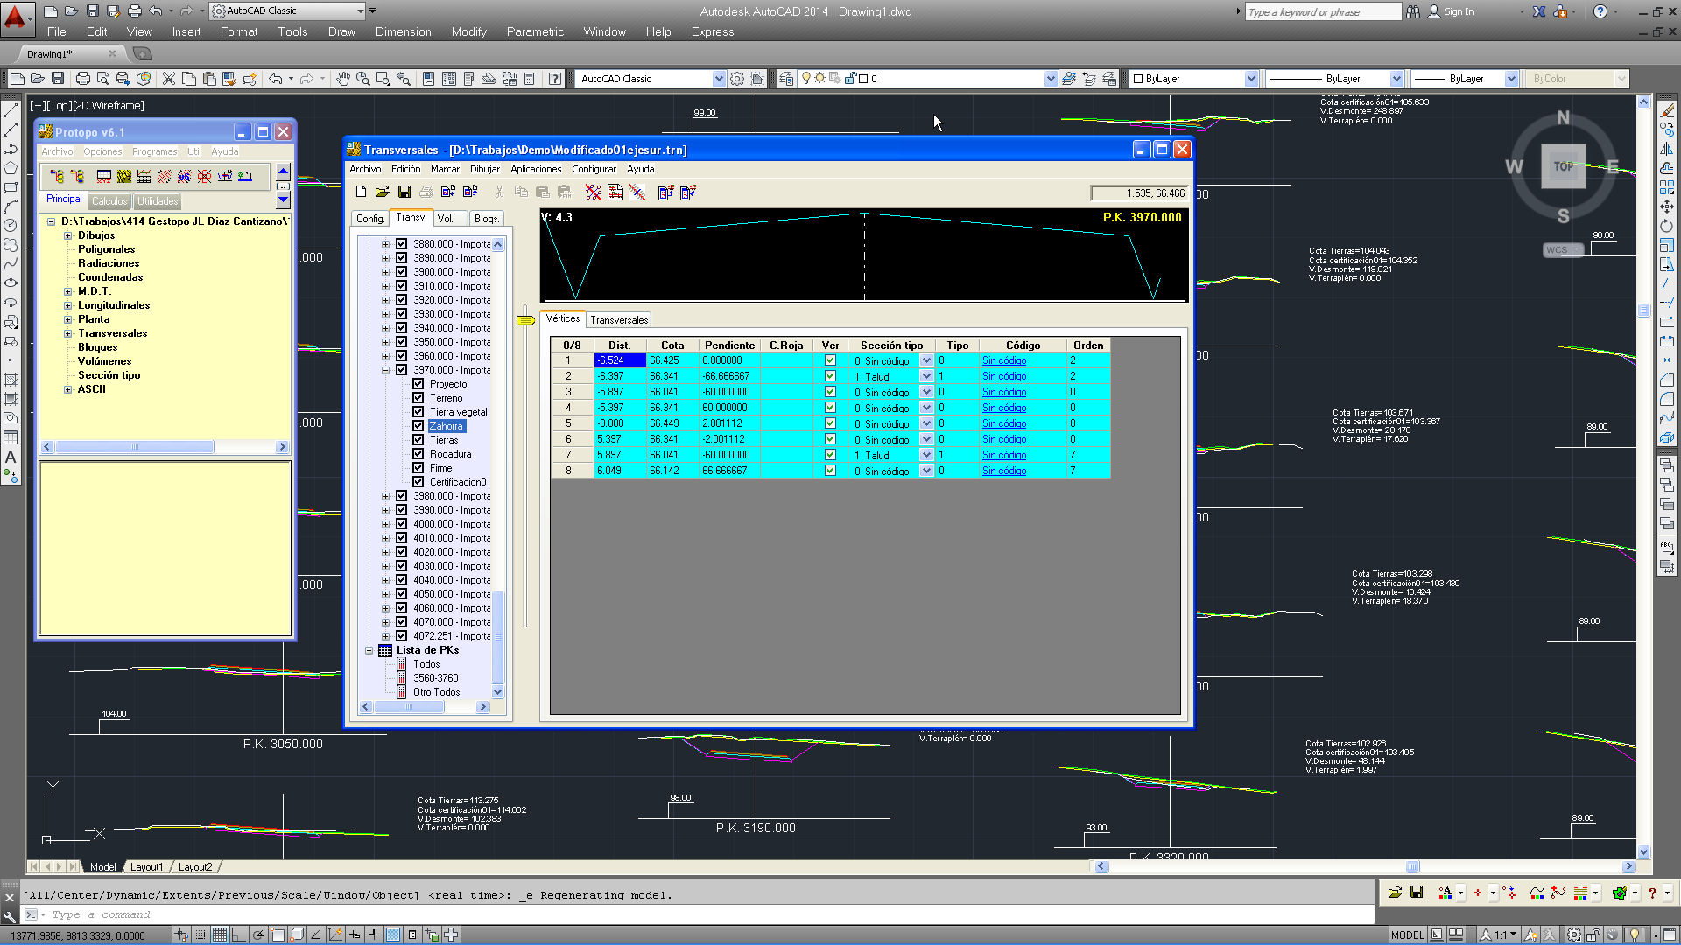Image resolution: width=1681 pixels, height=945 pixels.
Task: Collapse the Lista de PKs node
Action: pyautogui.click(x=369, y=650)
